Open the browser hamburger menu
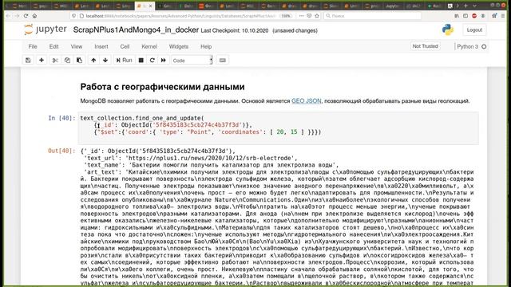511x287 pixels. point(503,16)
